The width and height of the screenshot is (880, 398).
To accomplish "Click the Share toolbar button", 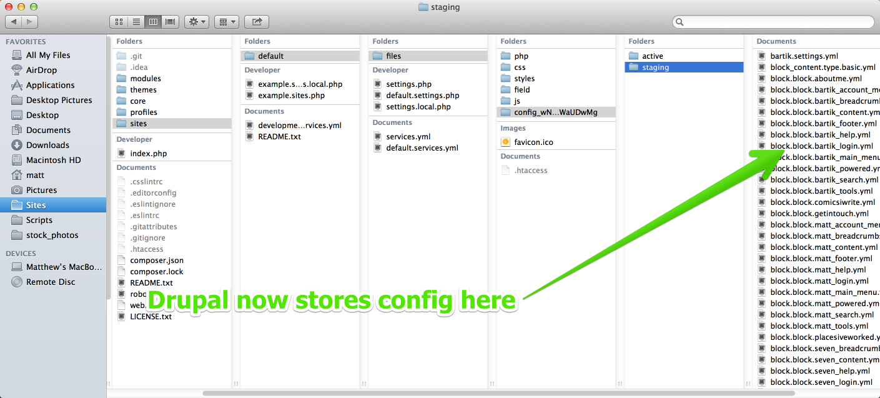I will tap(257, 22).
